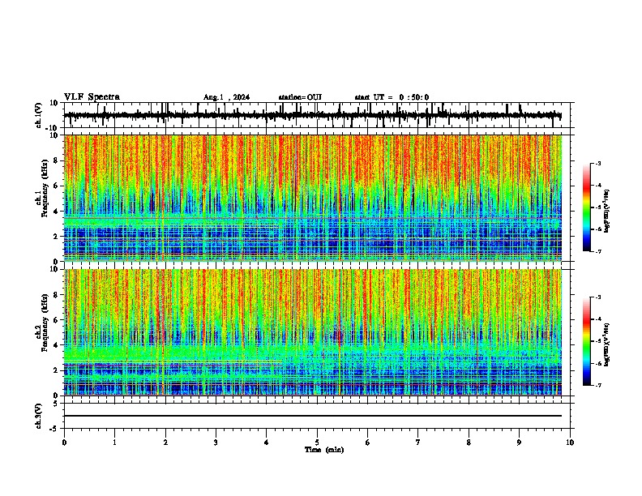Click inside the ch.1 spectrogram panel
642x496 pixels.
pos(313,198)
